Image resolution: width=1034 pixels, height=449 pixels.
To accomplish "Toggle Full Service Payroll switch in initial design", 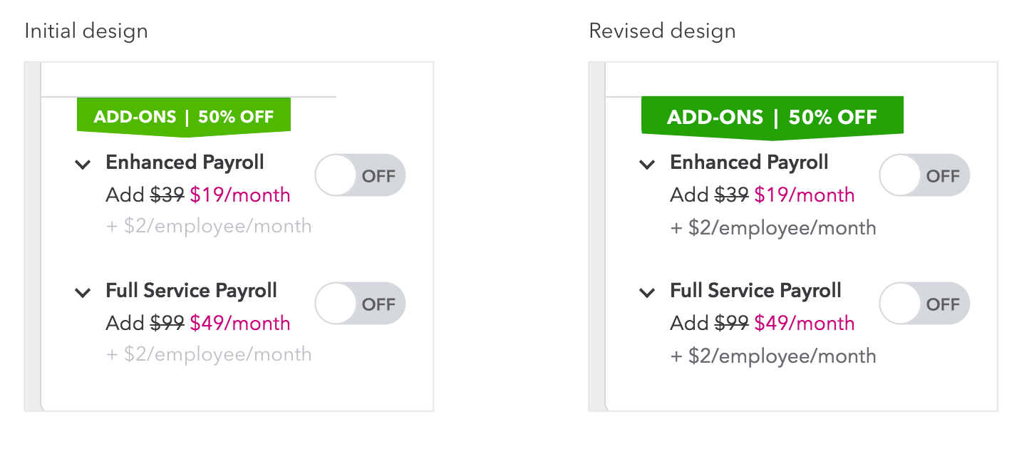I will (360, 304).
